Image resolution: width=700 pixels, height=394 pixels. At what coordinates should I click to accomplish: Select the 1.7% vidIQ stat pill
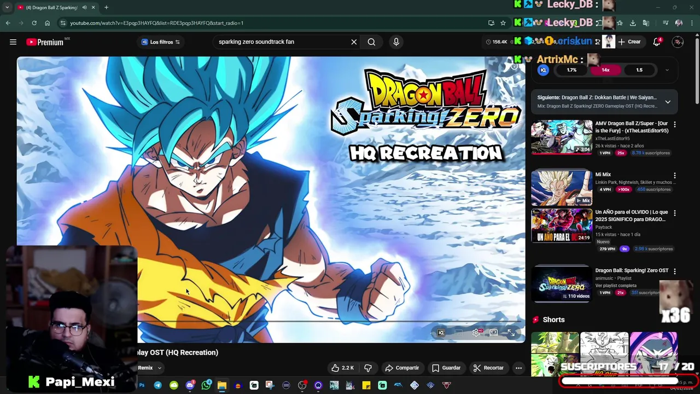(x=571, y=70)
